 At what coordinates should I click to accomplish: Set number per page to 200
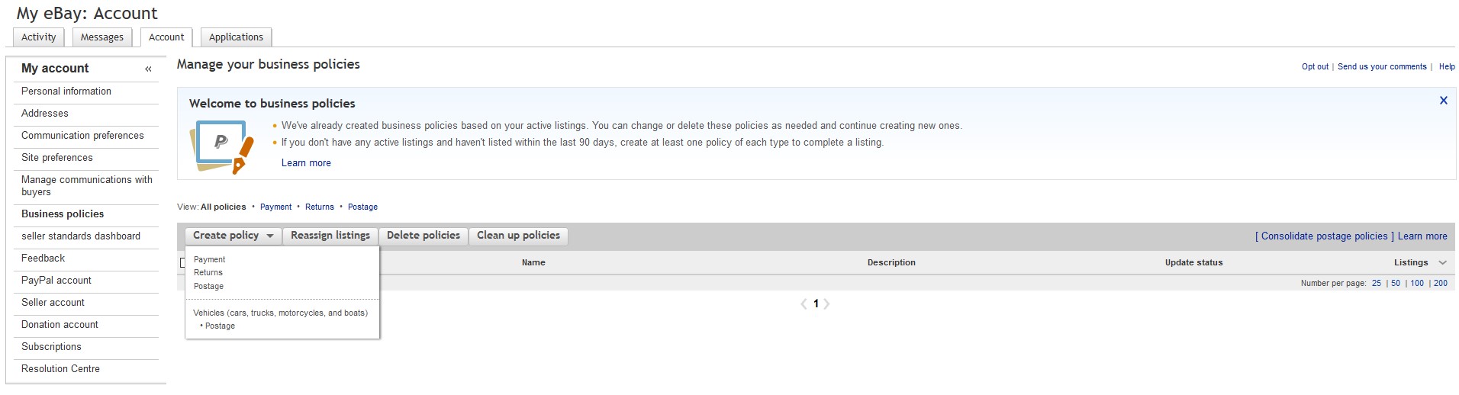[x=1441, y=283]
